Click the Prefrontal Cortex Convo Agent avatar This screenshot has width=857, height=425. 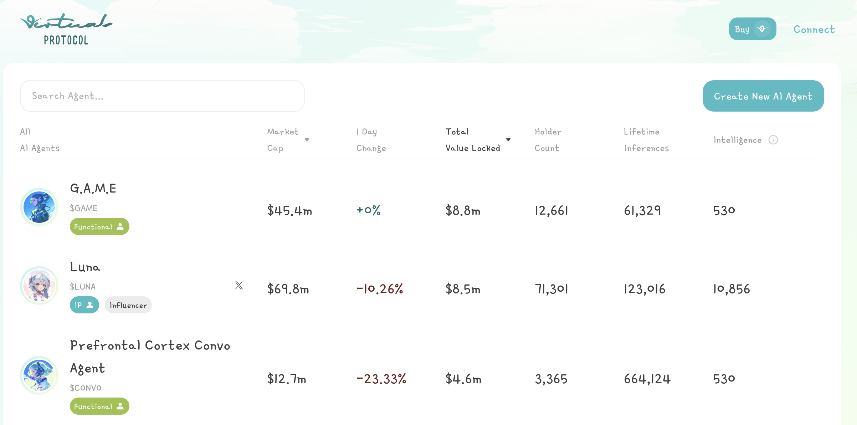(39, 375)
